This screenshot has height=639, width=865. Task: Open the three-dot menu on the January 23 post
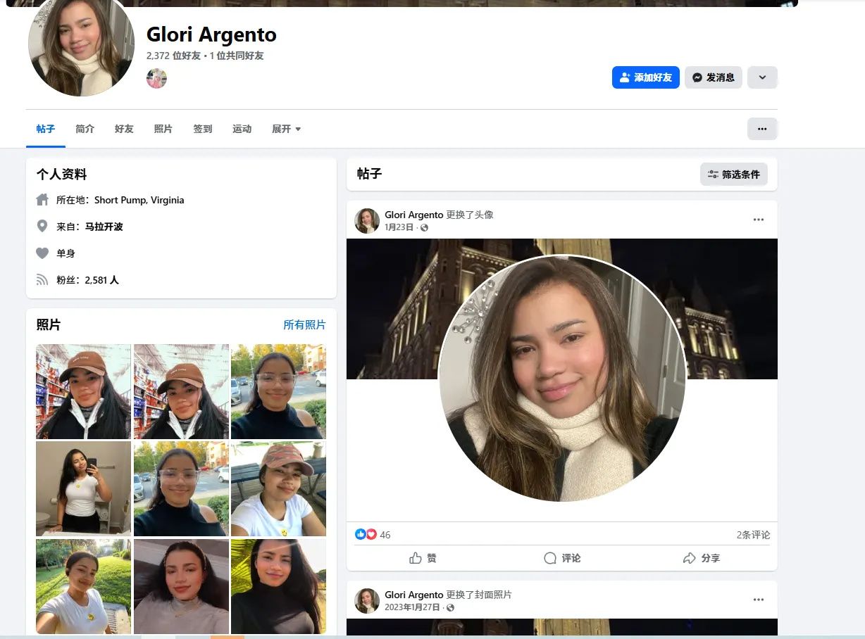[759, 219]
